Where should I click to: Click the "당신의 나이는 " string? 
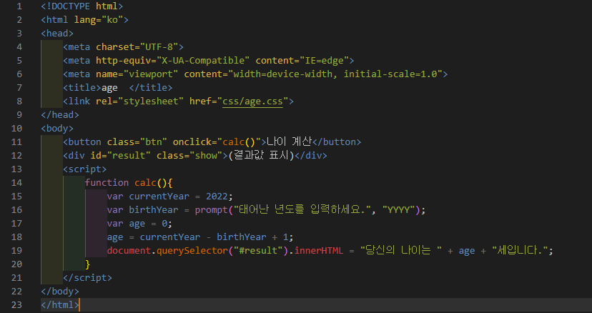coord(401,250)
